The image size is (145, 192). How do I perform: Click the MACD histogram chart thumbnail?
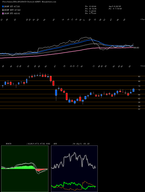(25, 169)
